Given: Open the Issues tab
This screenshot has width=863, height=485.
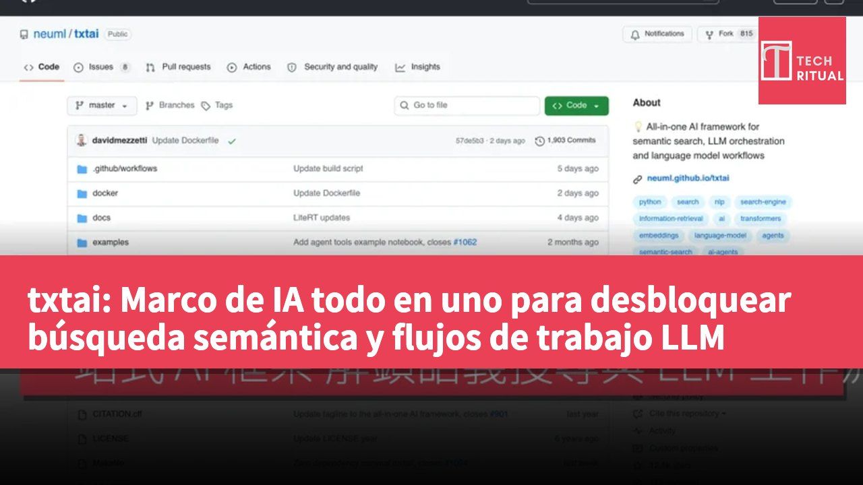Looking at the screenshot, I should tap(102, 67).
